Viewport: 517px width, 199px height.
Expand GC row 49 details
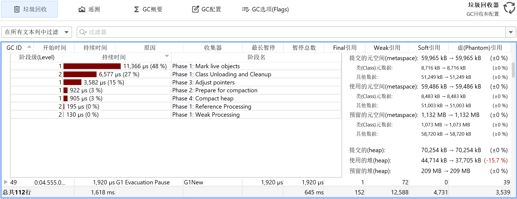[6, 182]
